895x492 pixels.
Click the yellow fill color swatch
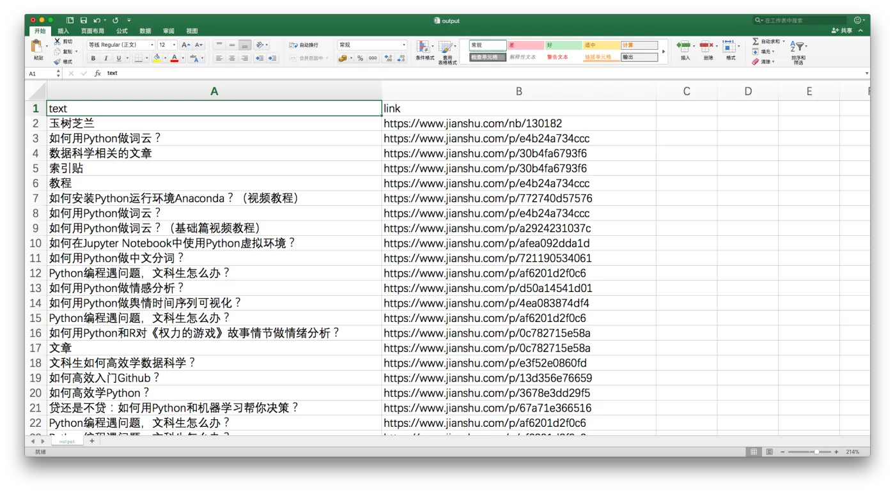(x=157, y=58)
